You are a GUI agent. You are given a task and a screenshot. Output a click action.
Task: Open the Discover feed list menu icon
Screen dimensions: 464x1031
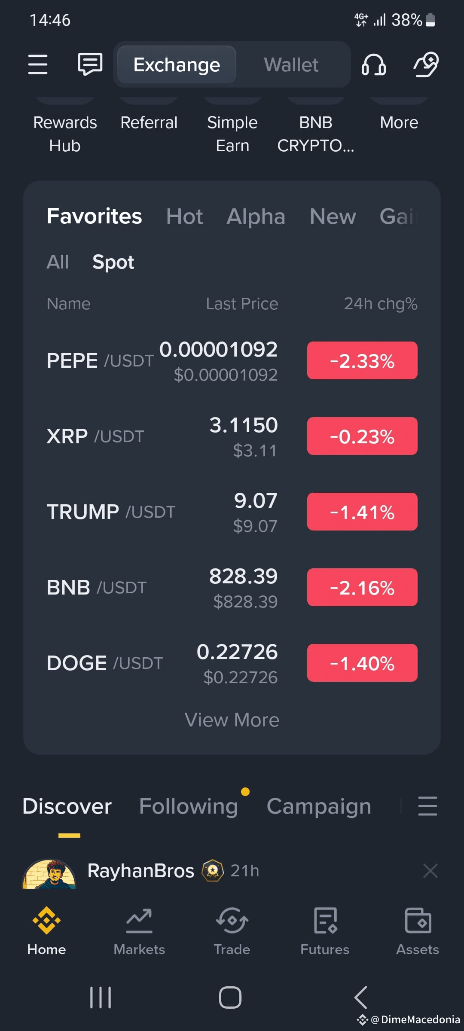427,806
